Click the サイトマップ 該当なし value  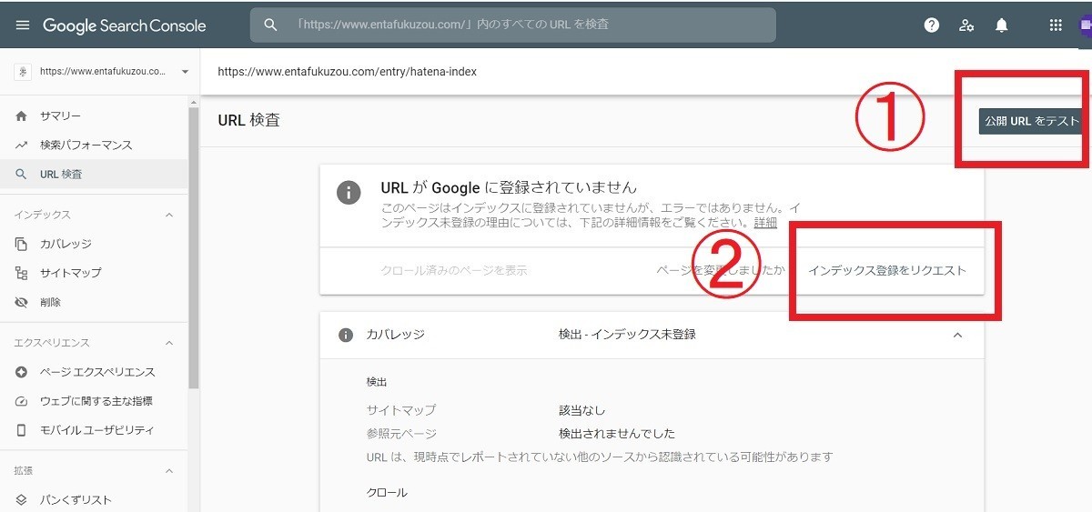[x=581, y=410]
